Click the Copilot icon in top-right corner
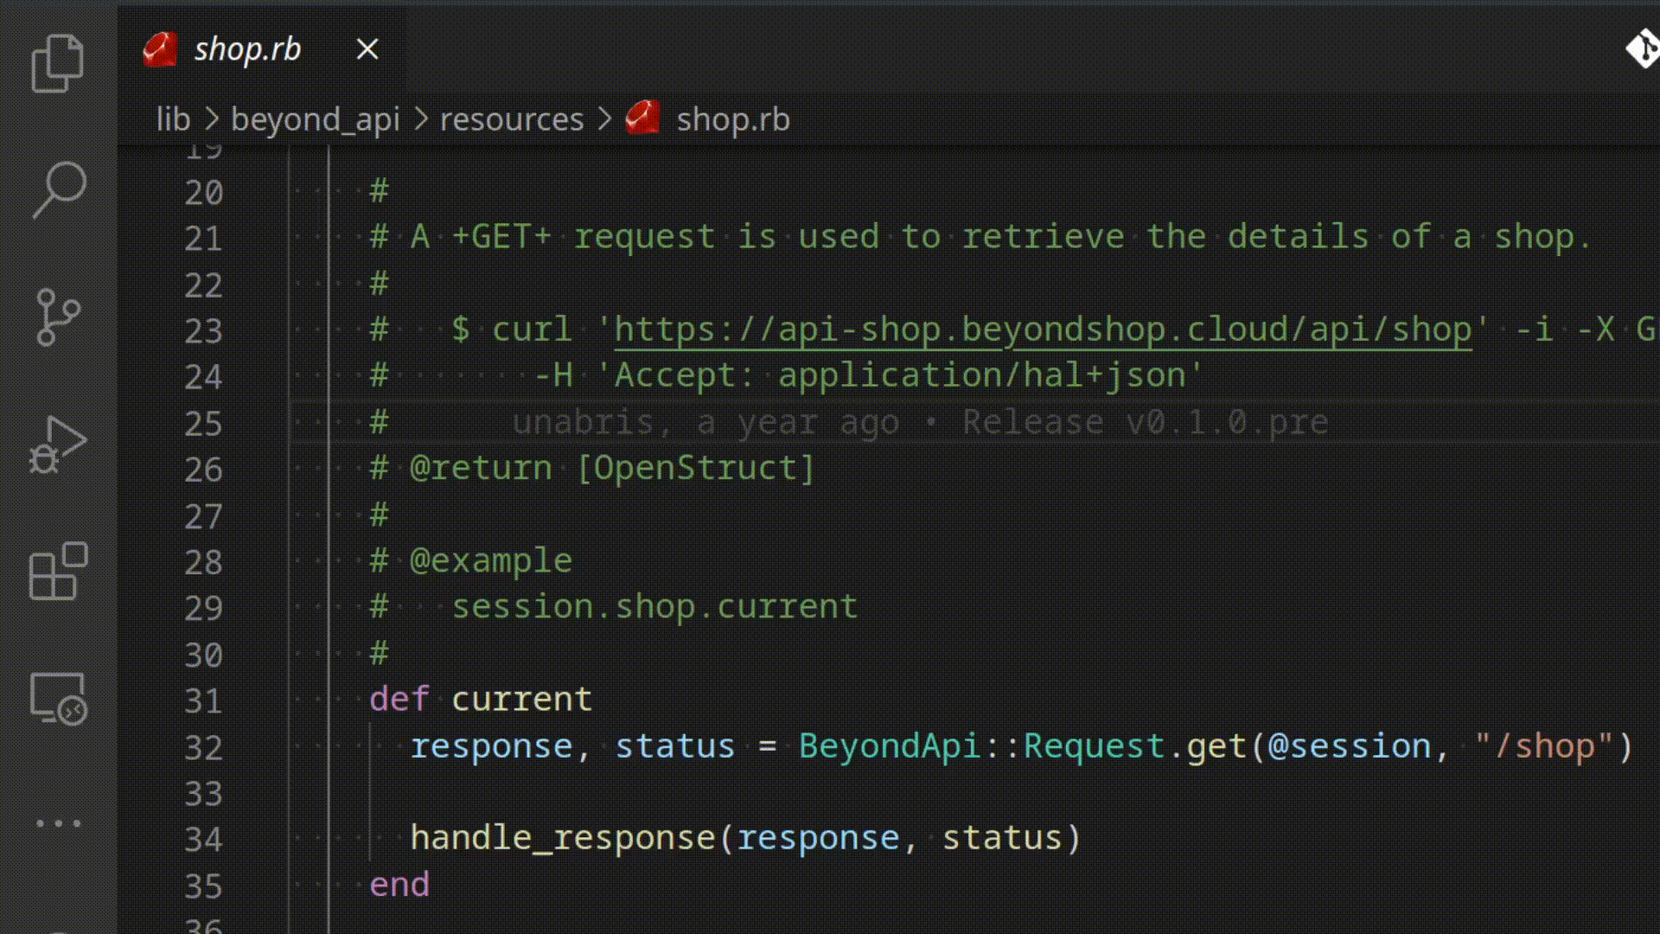 (x=1643, y=49)
